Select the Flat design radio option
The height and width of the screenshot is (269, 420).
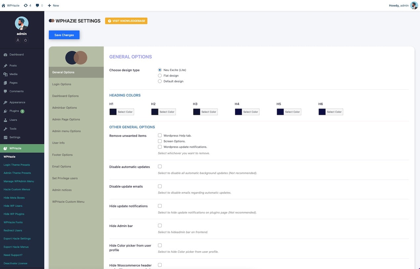click(x=160, y=76)
